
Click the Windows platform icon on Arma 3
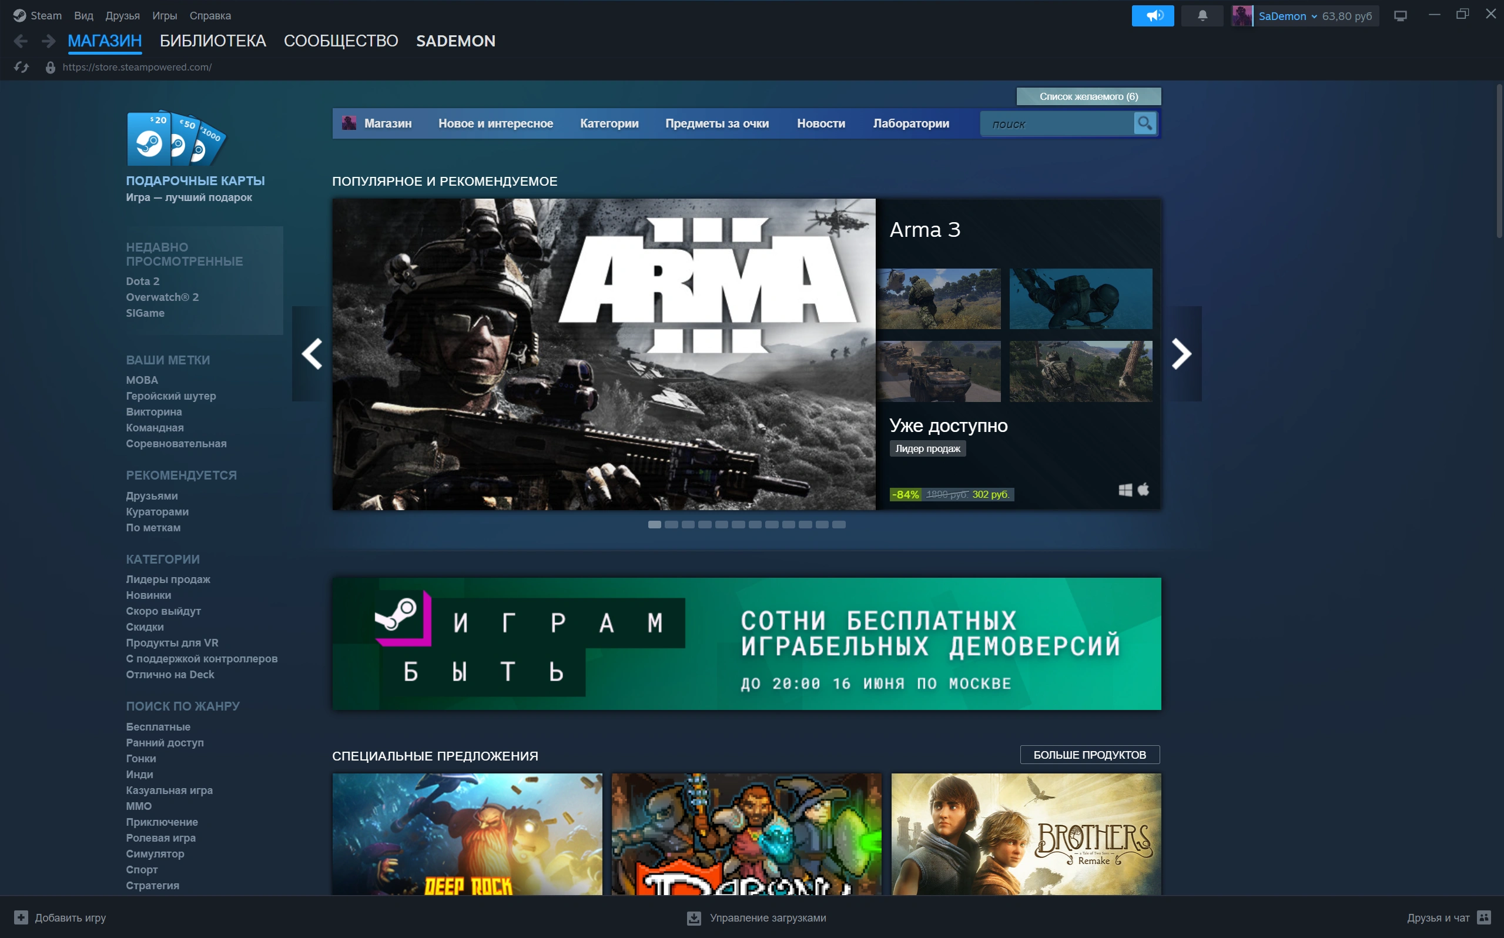point(1125,490)
